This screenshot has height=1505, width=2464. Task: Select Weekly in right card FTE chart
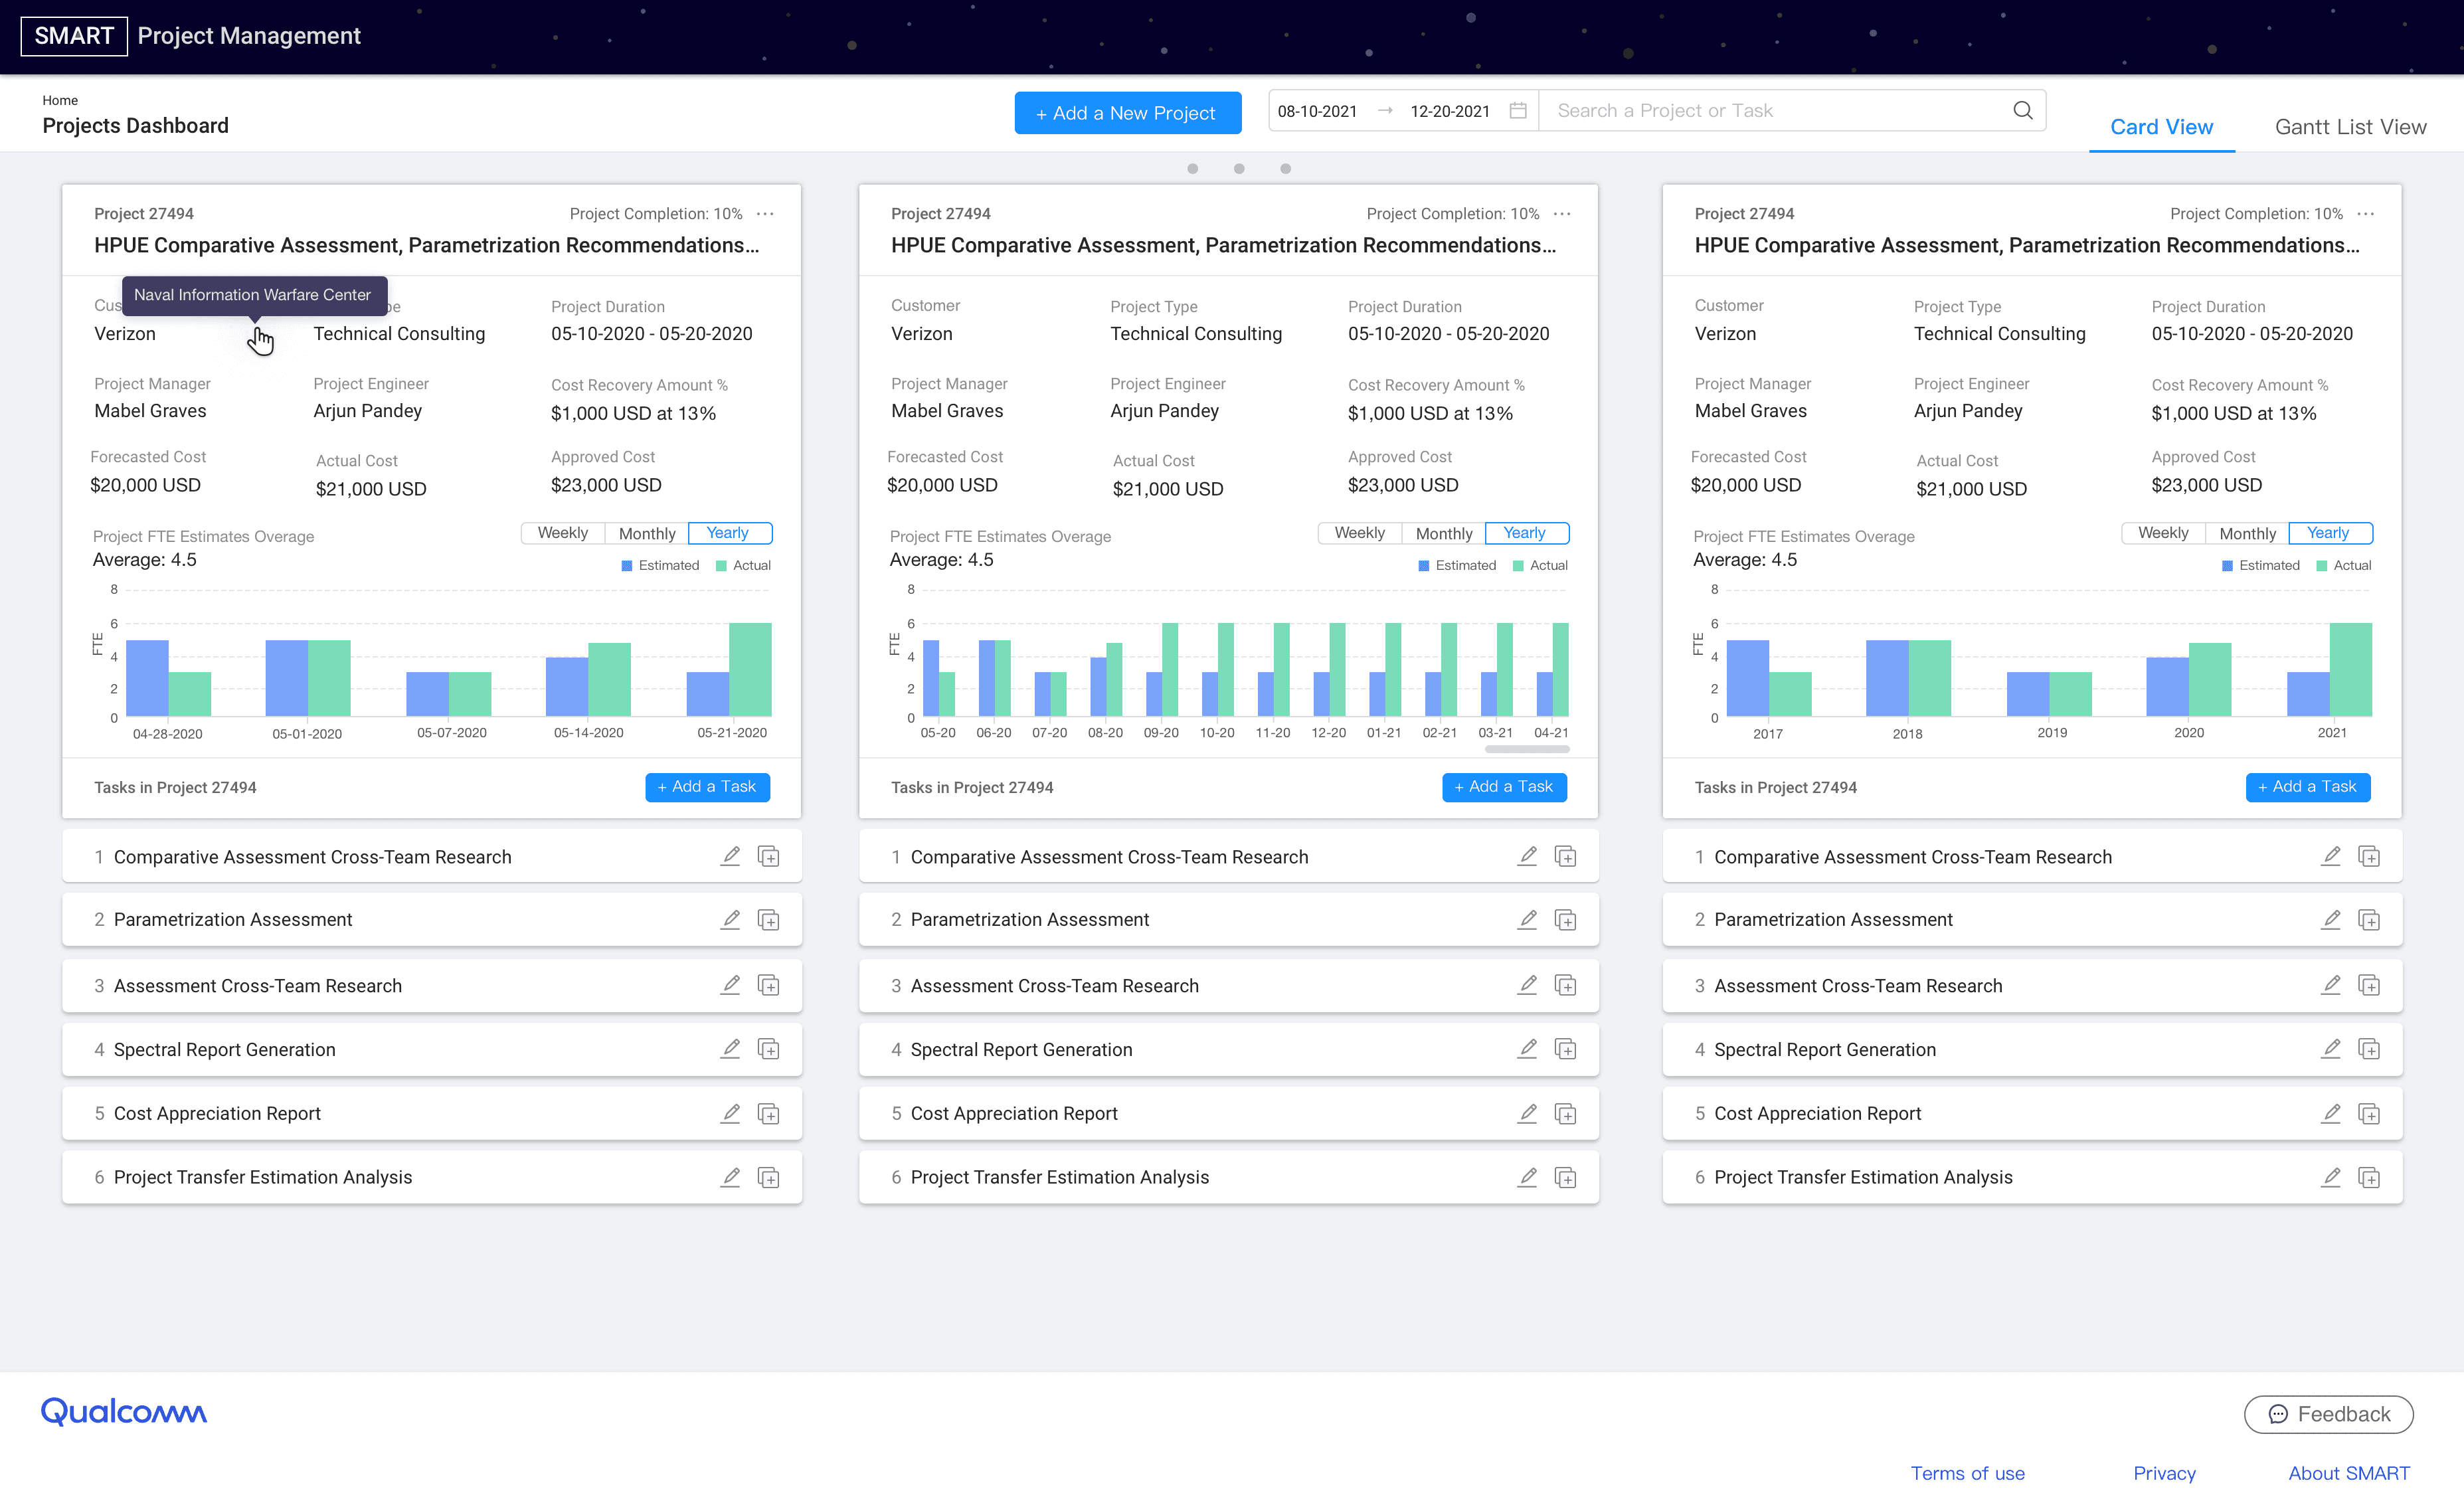(x=2163, y=533)
